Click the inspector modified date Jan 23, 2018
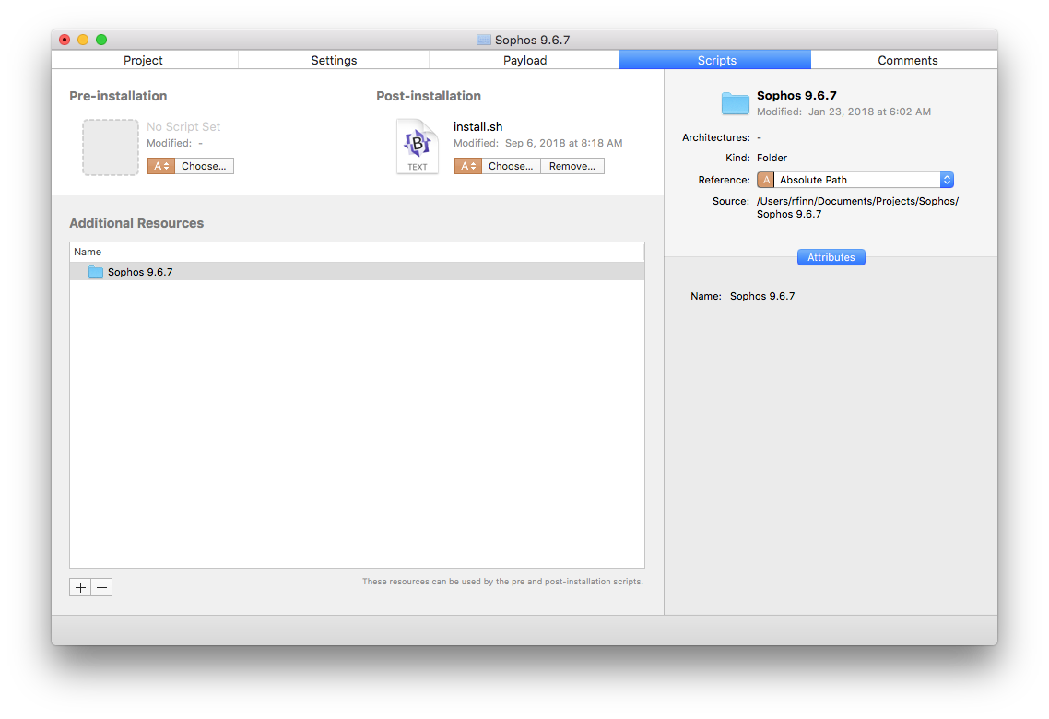Image resolution: width=1049 pixels, height=719 pixels. pos(869,112)
